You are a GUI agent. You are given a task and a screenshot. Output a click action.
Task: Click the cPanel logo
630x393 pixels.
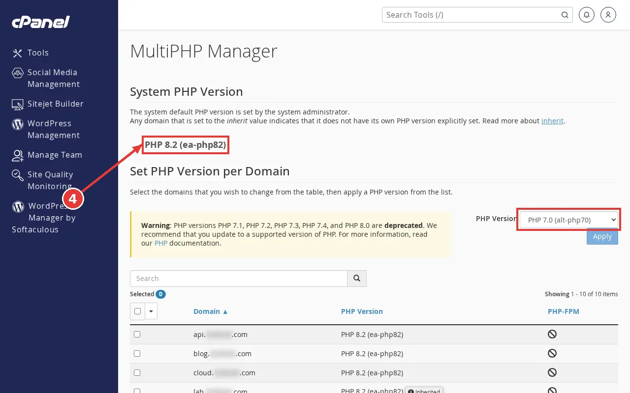(x=40, y=22)
